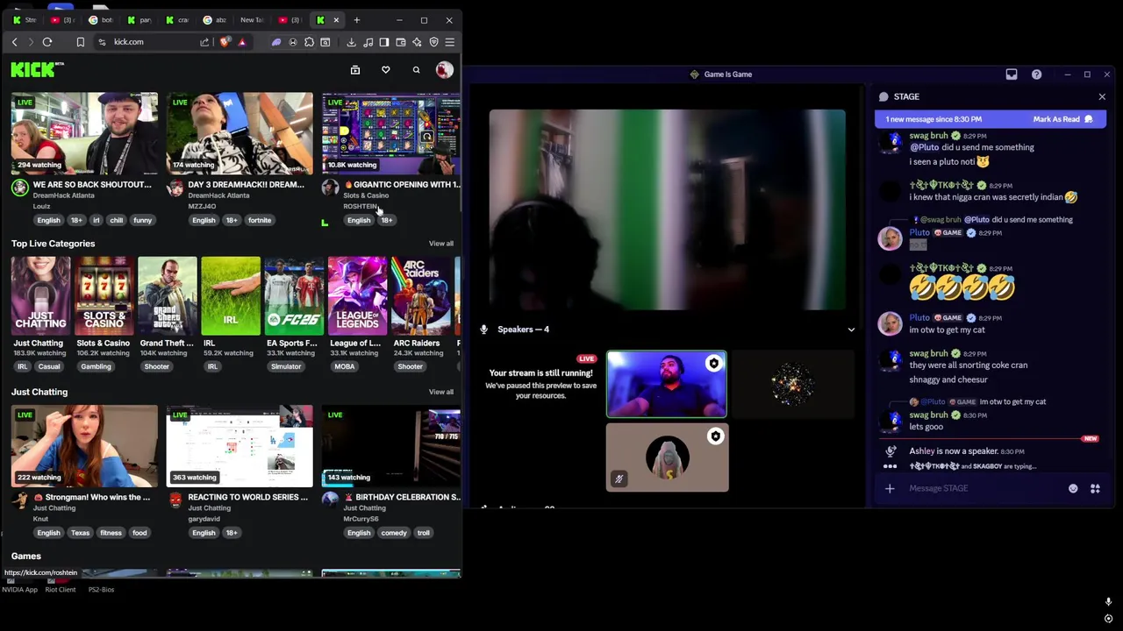
Task: Open the ARC Raiders category card
Action: (420, 296)
